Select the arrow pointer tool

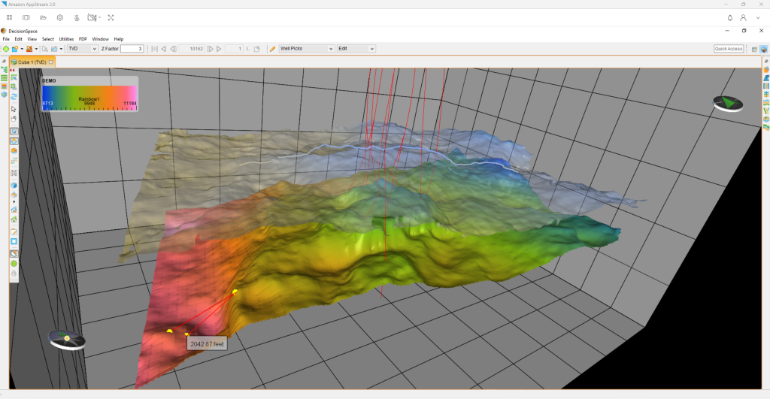coord(14,109)
